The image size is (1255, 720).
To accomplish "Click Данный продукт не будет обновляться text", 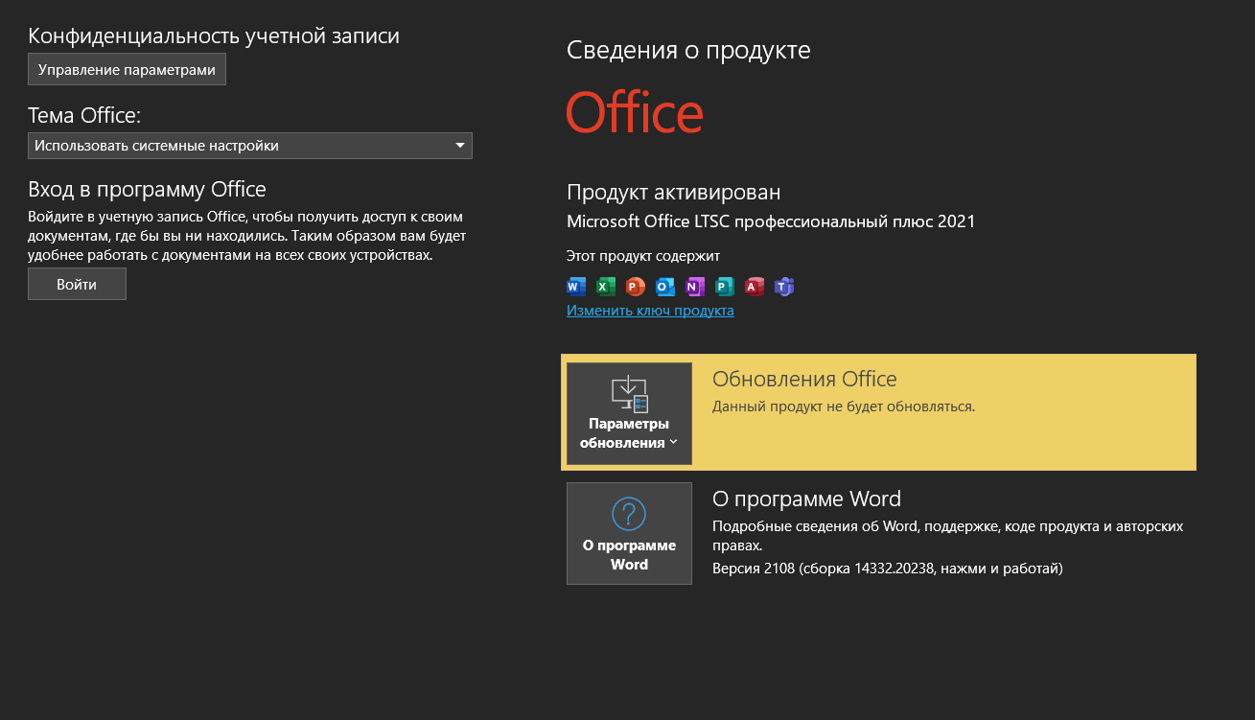I will pyautogui.click(x=844, y=406).
